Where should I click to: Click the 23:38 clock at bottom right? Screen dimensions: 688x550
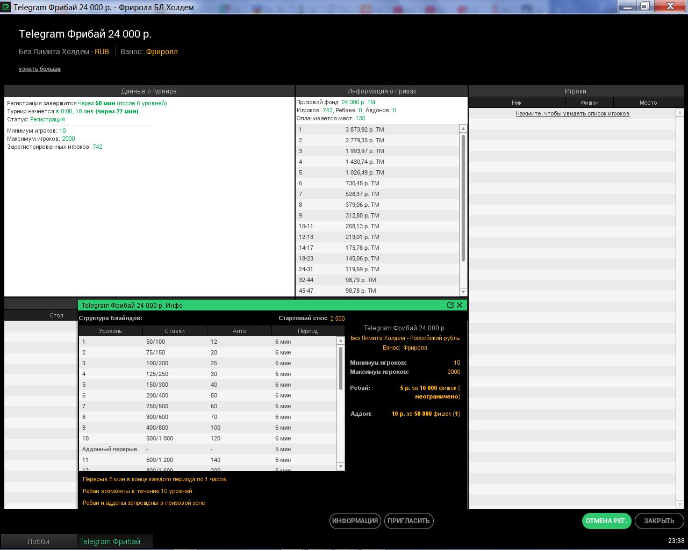click(676, 541)
